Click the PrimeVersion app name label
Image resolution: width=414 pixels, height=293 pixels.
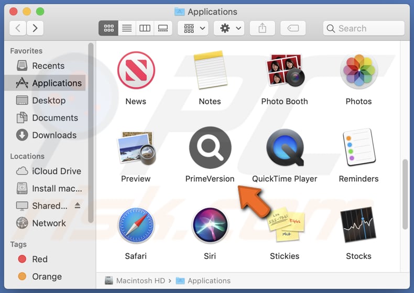[210, 179]
